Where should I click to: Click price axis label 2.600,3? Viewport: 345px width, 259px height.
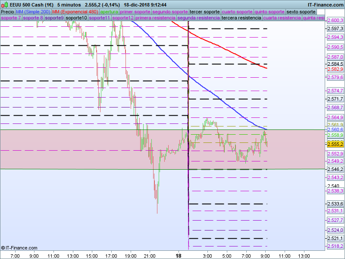pyautogui.click(x=335, y=20)
